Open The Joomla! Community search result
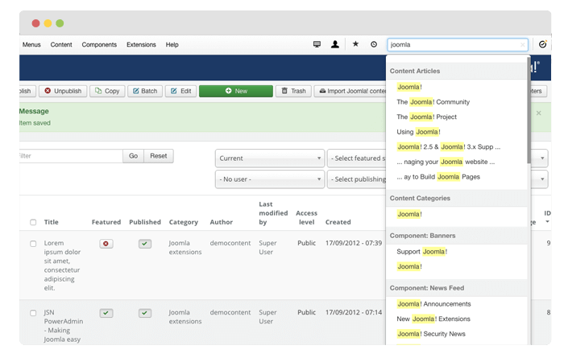This screenshot has width=564, height=362. (433, 102)
